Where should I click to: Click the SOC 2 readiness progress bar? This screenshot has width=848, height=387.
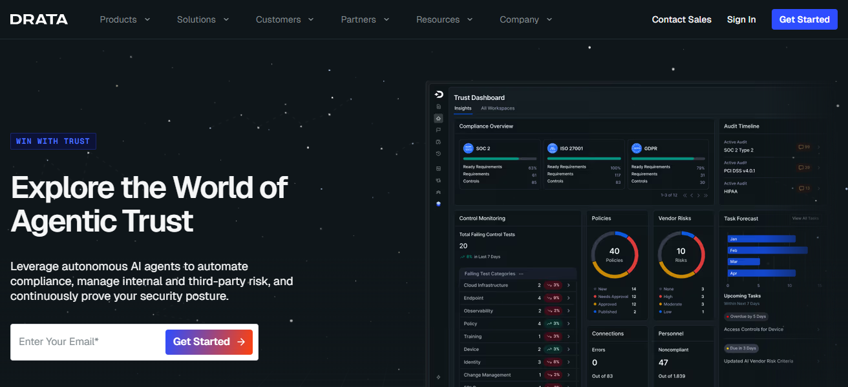point(500,159)
